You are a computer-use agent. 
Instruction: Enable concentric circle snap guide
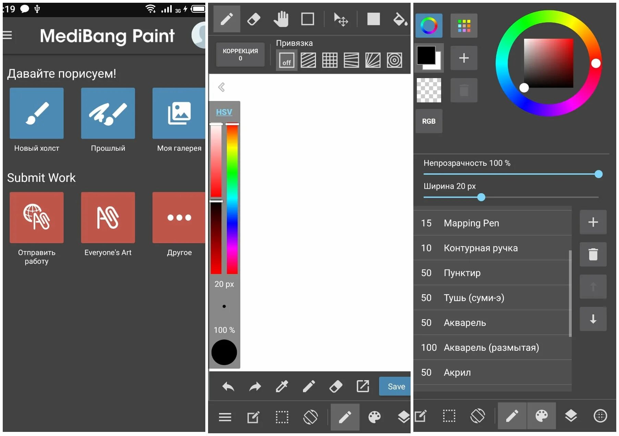click(x=395, y=60)
